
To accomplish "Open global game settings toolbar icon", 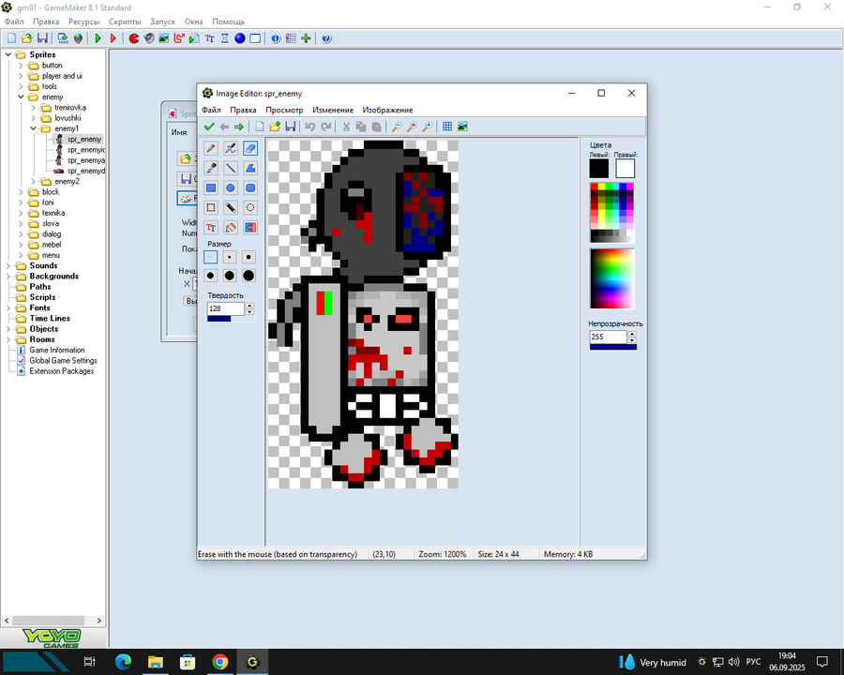I will point(291,38).
